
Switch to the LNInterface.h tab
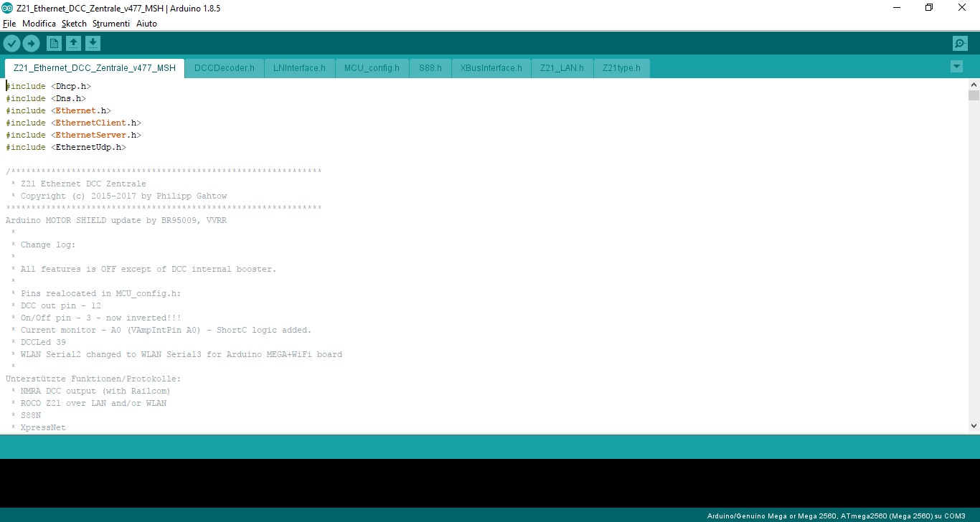click(x=299, y=68)
